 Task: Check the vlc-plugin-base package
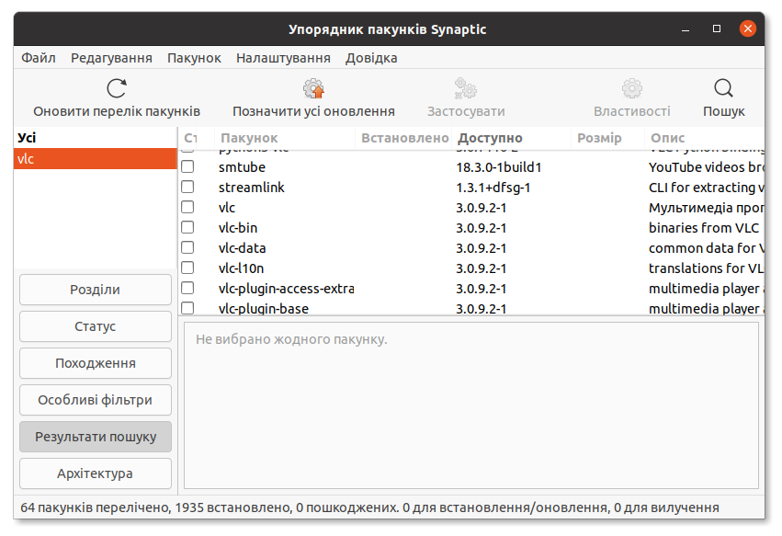coord(188,308)
